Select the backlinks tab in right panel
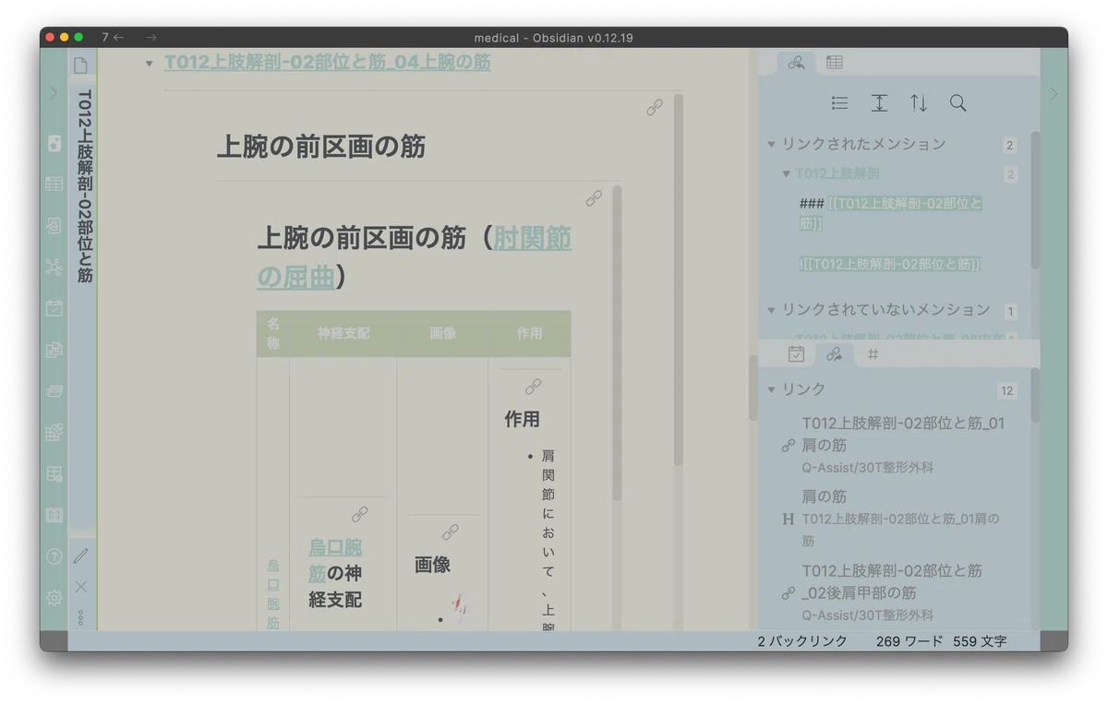This screenshot has width=1108, height=704. point(796,63)
